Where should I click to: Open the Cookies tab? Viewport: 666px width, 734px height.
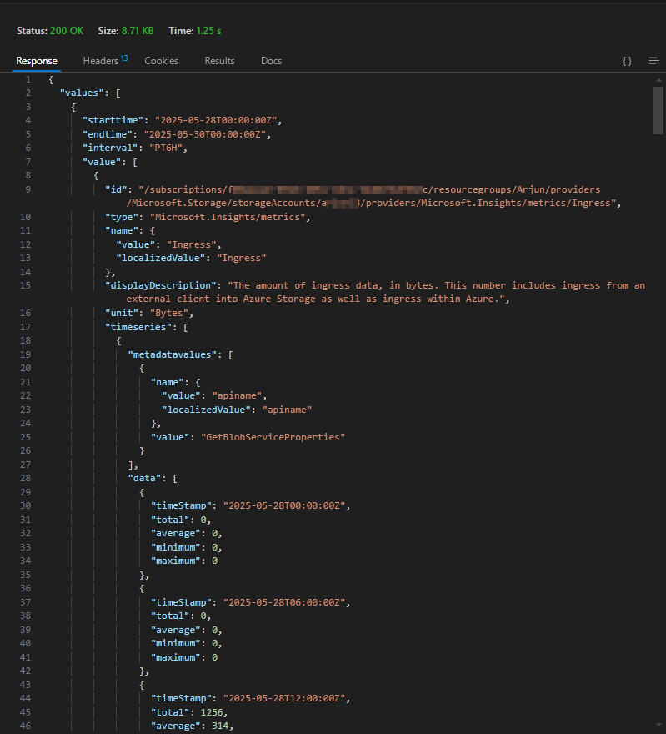tap(161, 61)
